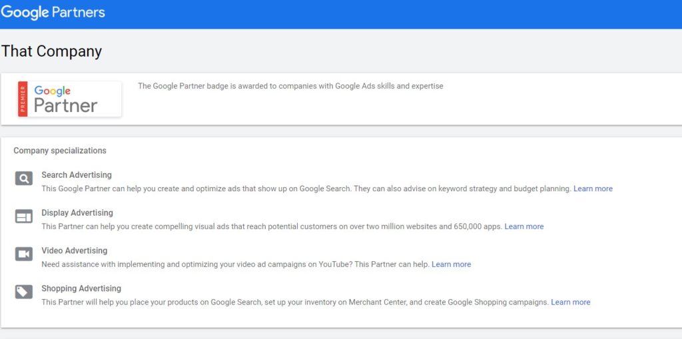Select the Display Advertising heading
This screenshot has height=339, width=682.
[x=77, y=213]
